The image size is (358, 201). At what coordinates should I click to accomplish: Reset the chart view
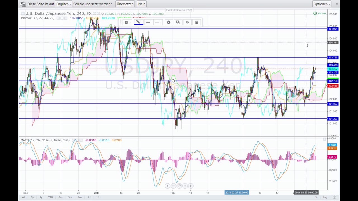[179, 186]
